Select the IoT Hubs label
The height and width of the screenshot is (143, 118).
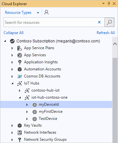tap(32, 83)
